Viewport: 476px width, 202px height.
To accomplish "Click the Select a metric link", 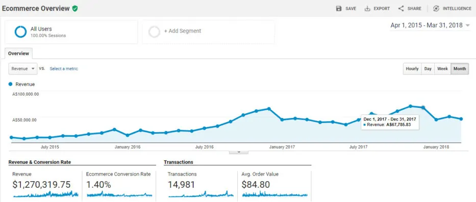I will click(x=64, y=69).
